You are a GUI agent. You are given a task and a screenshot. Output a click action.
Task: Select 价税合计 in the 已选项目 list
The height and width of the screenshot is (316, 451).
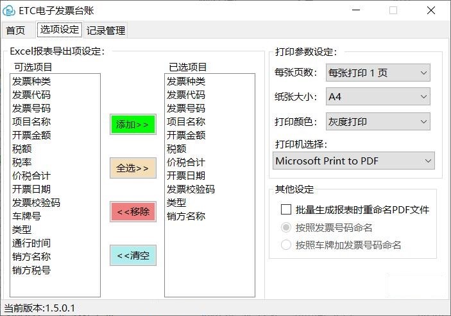coord(186,162)
